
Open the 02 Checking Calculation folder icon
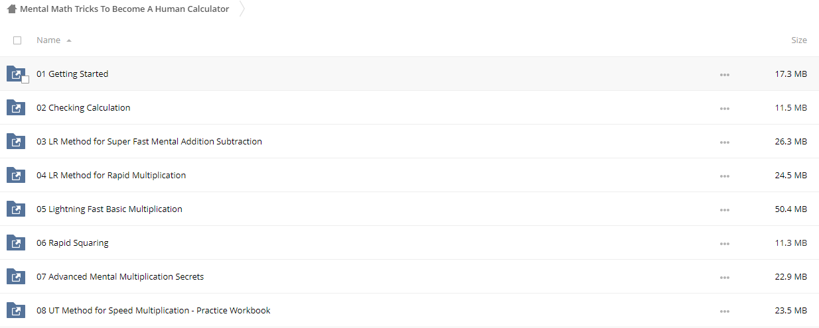(16, 107)
